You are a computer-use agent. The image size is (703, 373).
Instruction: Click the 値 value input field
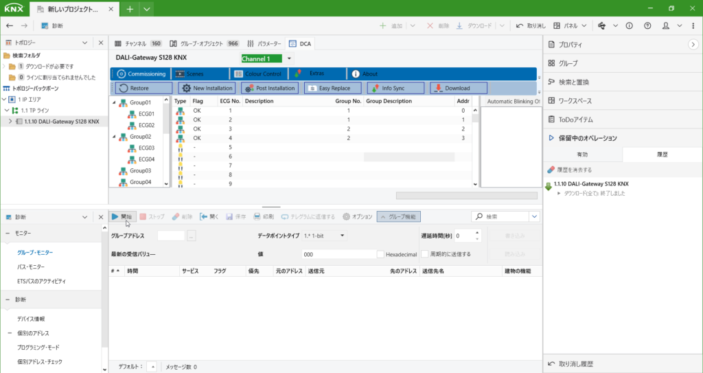339,254
